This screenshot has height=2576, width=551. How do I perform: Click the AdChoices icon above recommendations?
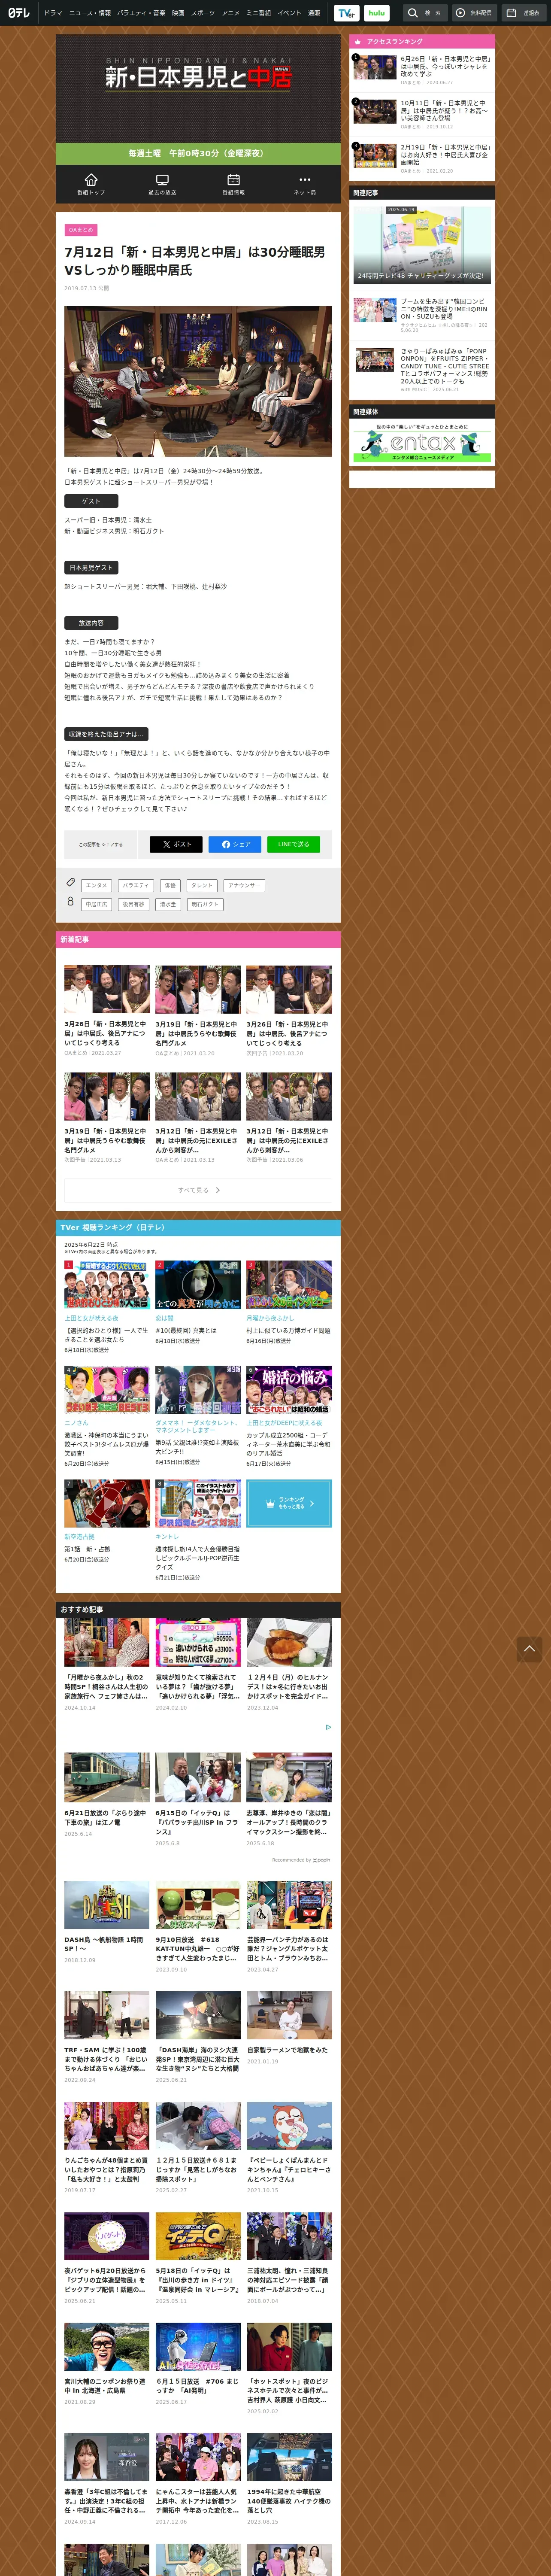pyautogui.click(x=328, y=1727)
